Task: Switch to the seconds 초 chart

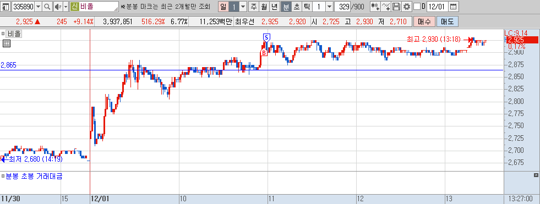Action: 297,6
